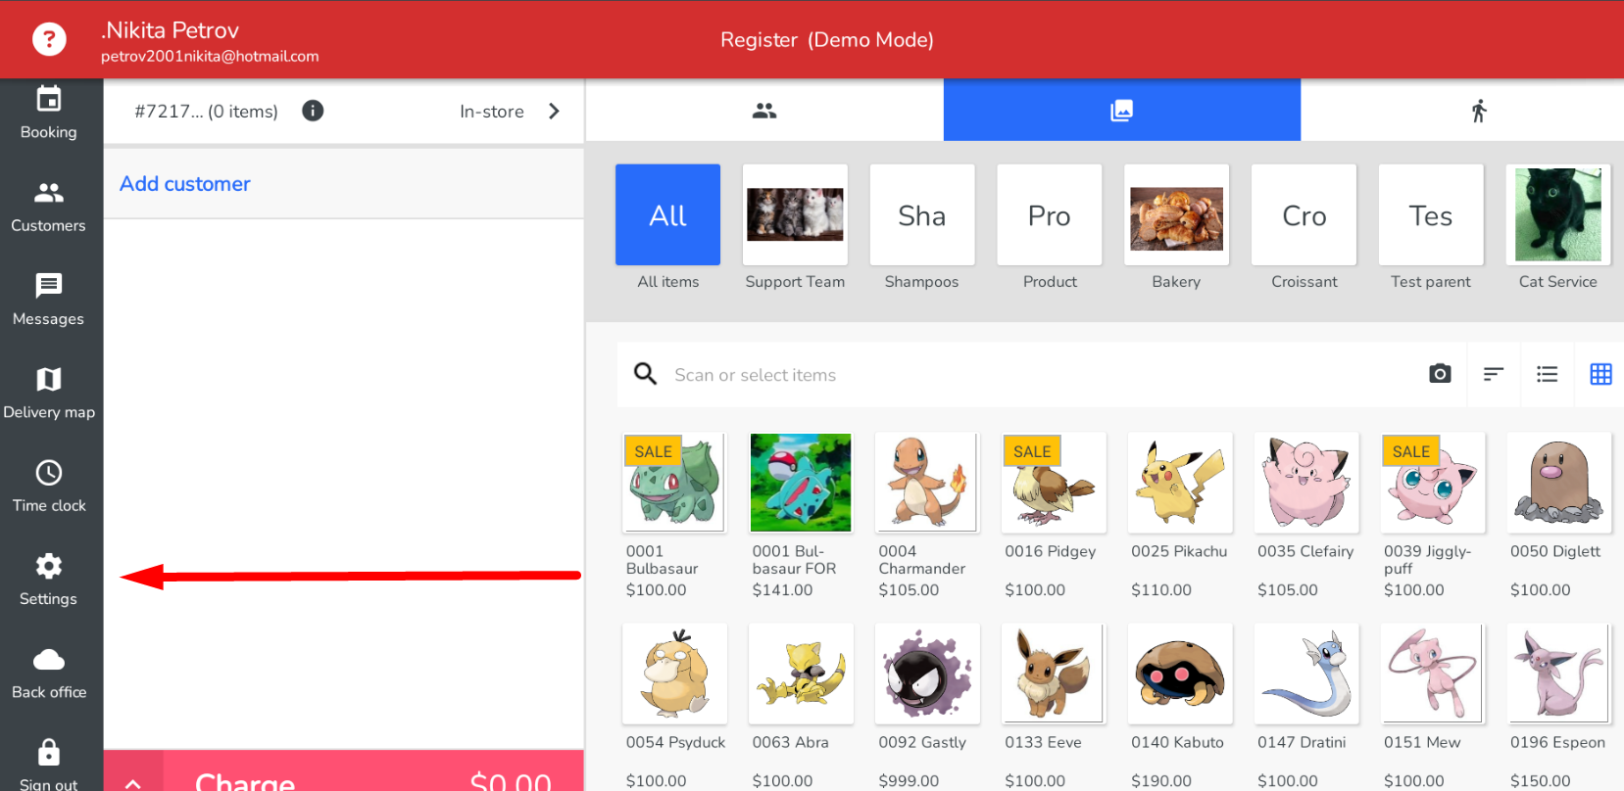Switch to list view layout
1624x791 pixels.
pyautogui.click(x=1547, y=374)
